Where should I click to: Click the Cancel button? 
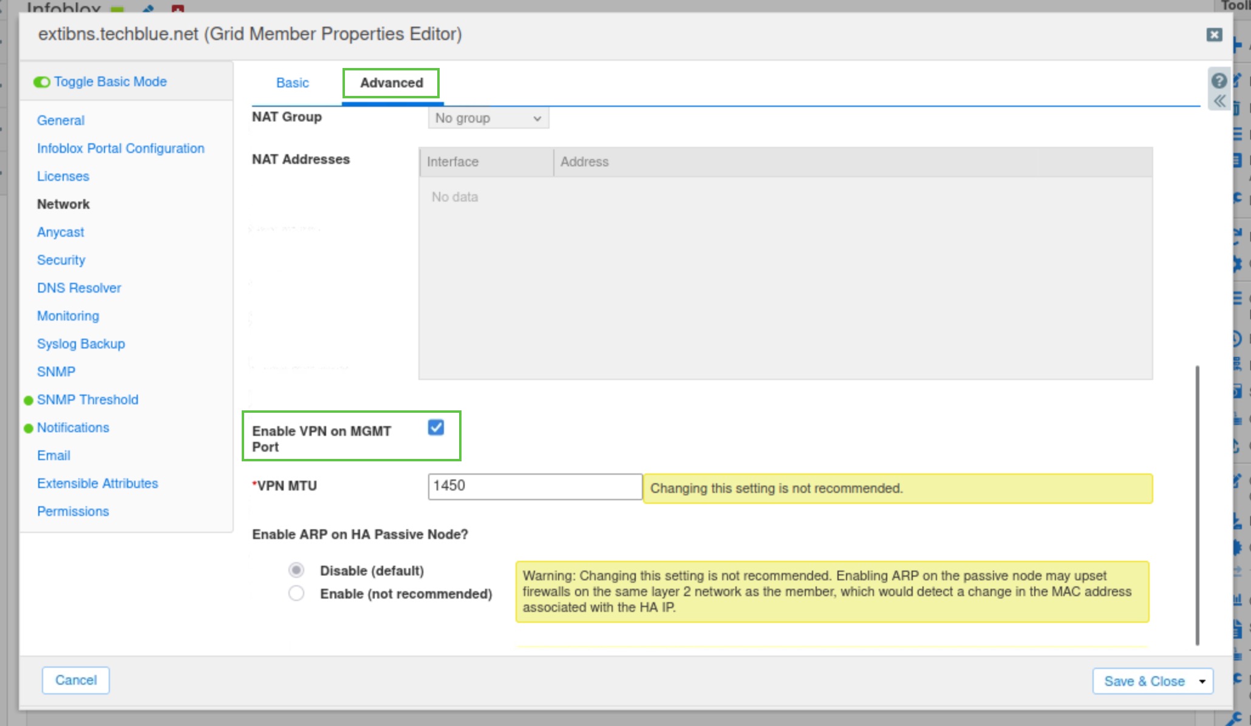click(76, 680)
